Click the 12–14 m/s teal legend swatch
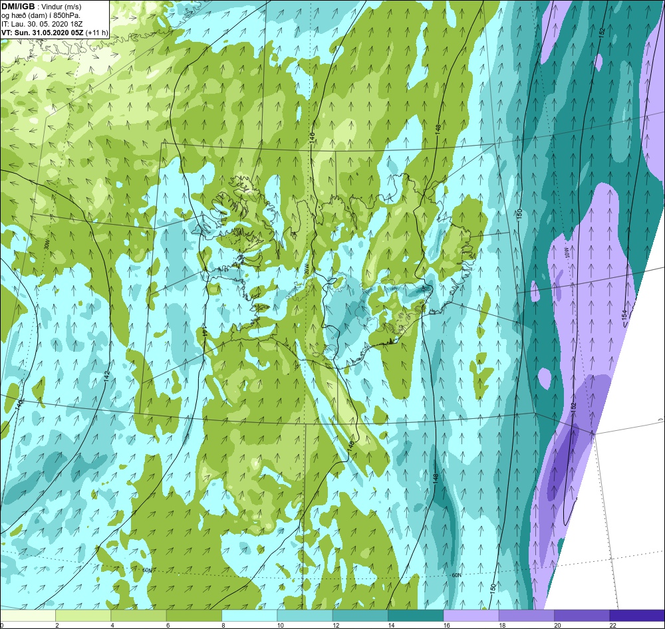This screenshot has height=629, width=665. pyautogui.click(x=360, y=616)
